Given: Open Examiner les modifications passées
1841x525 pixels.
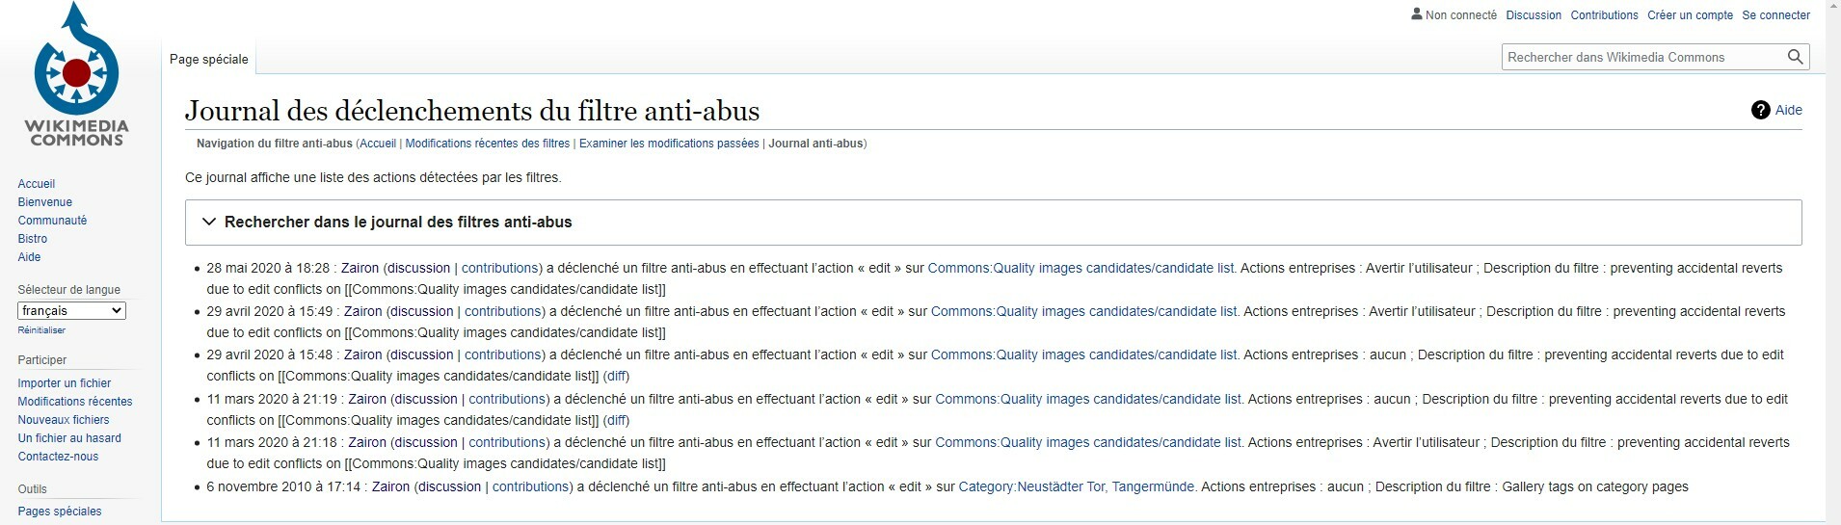Looking at the screenshot, I should [x=669, y=144].
